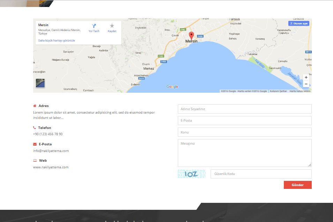This screenshot has height=222, width=333.
Task: Click the Adınız Soyadınız input field
Action: (x=245, y=109)
